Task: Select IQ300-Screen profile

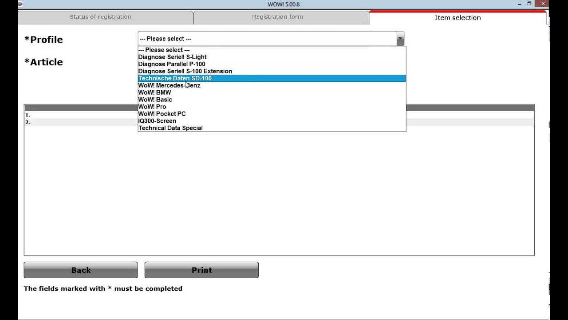Action: [272, 121]
